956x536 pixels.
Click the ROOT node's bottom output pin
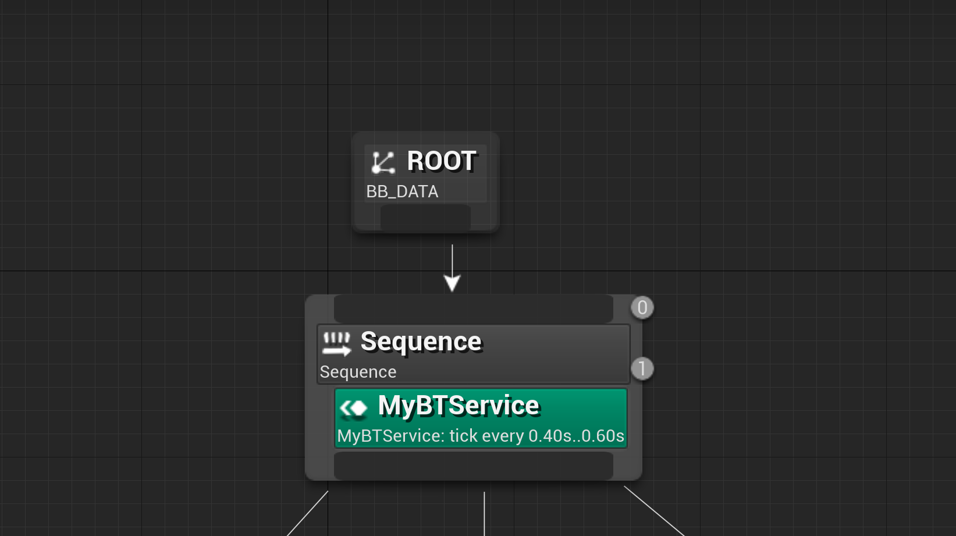click(x=425, y=218)
